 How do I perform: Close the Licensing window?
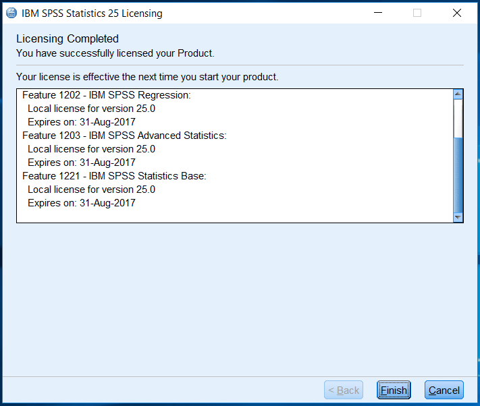pos(456,13)
